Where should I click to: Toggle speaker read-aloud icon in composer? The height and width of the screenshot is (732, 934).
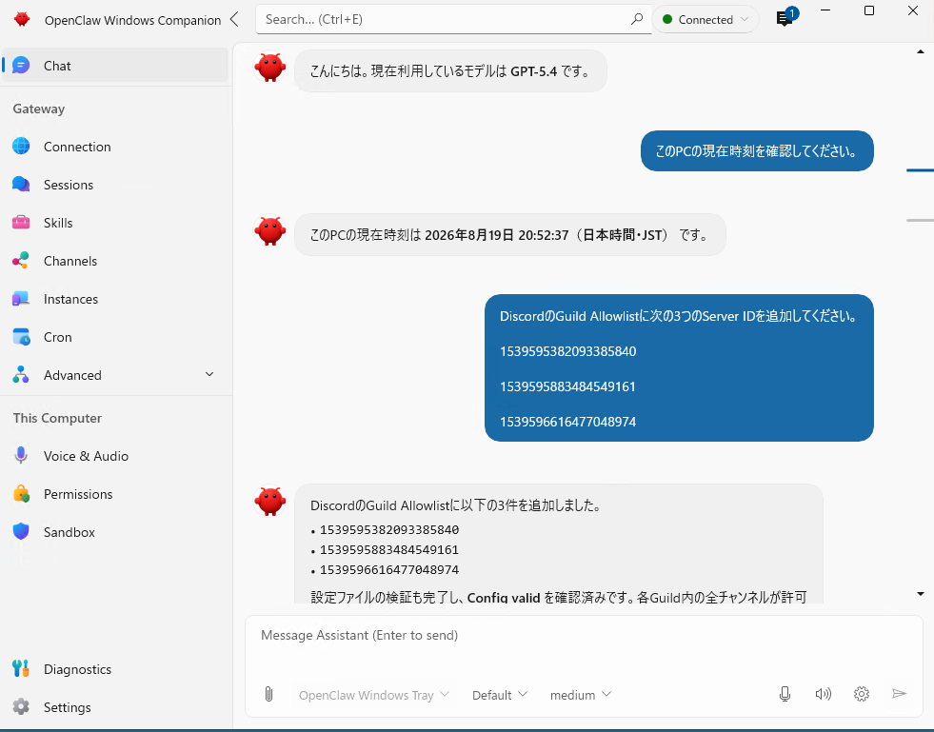[824, 694]
